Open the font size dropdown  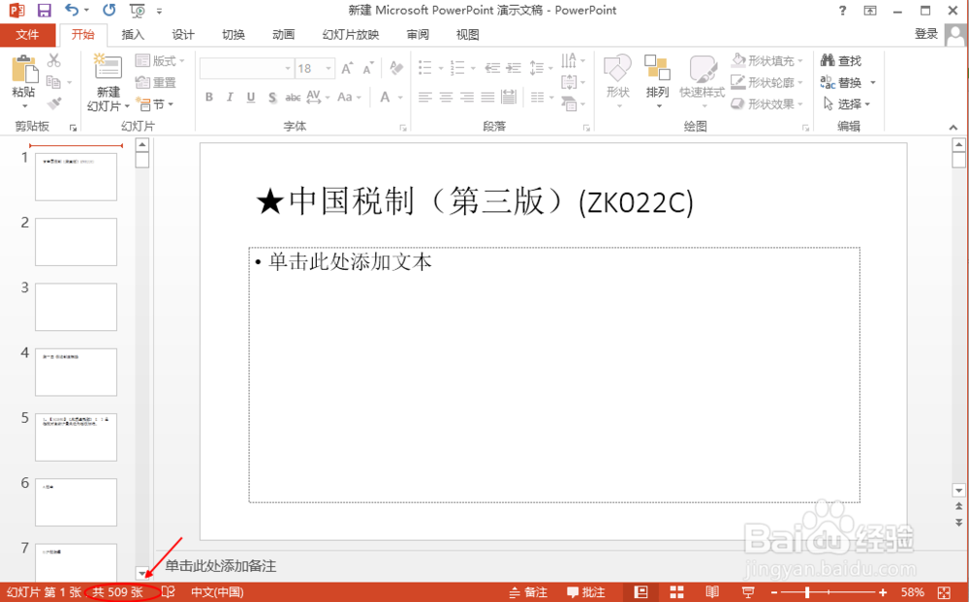[x=328, y=68]
